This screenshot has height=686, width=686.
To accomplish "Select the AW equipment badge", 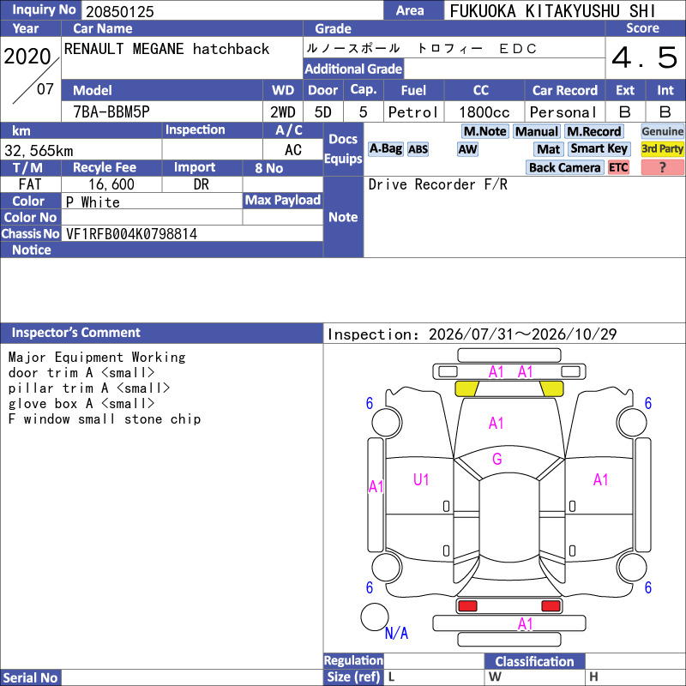I will 467,149.
